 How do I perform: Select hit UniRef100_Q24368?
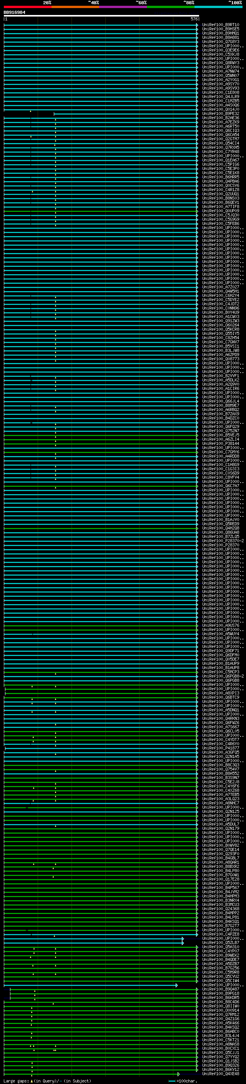point(220,909)
